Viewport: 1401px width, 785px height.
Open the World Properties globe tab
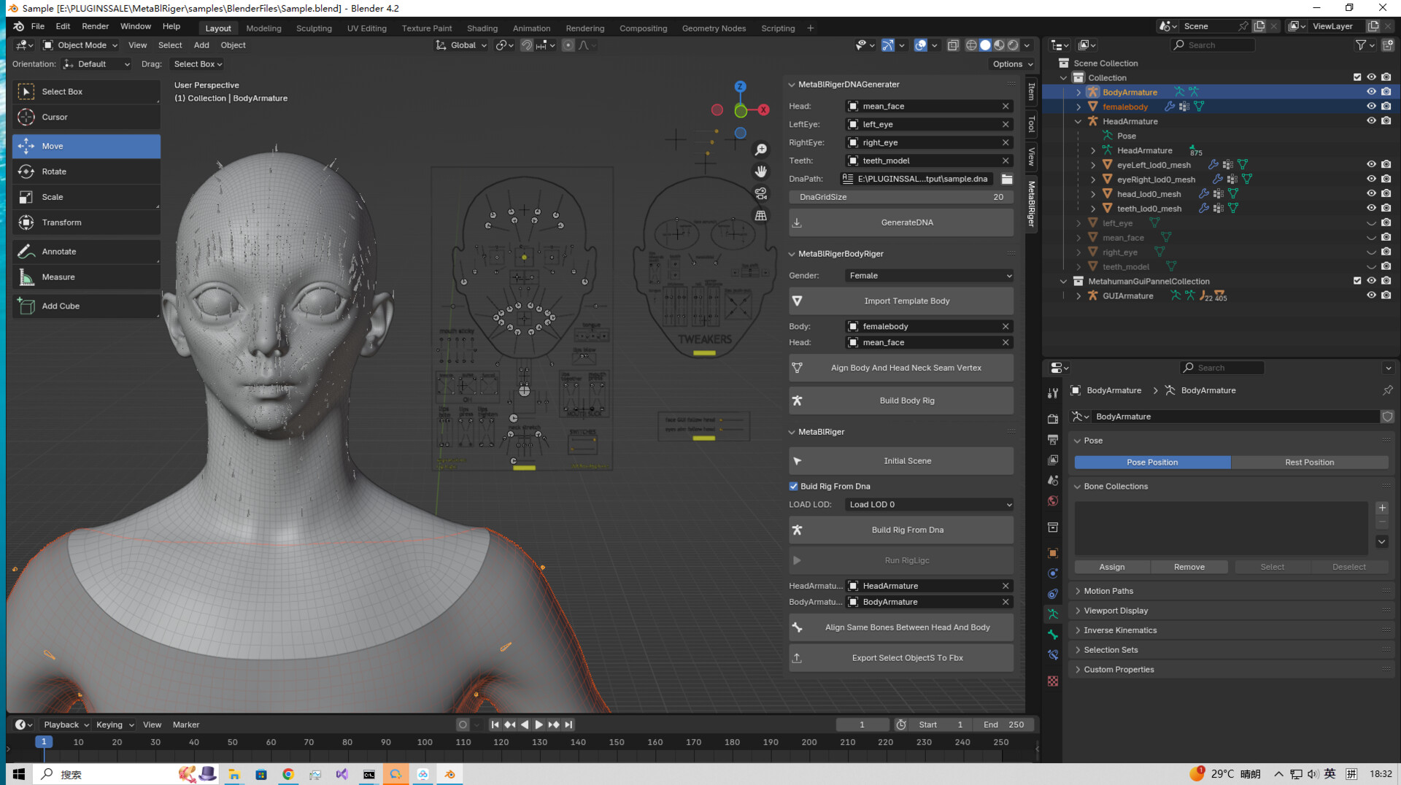[x=1053, y=501]
